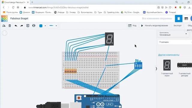Click the 7-сегмен search field
The height and width of the screenshot is (108, 192).
click(x=175, y=42)
